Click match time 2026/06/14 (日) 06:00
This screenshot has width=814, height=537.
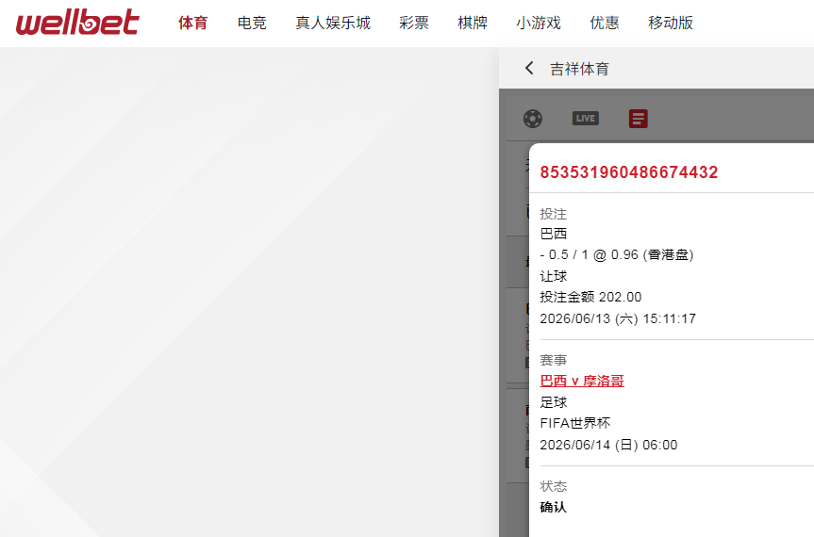[x=608, y=445]
